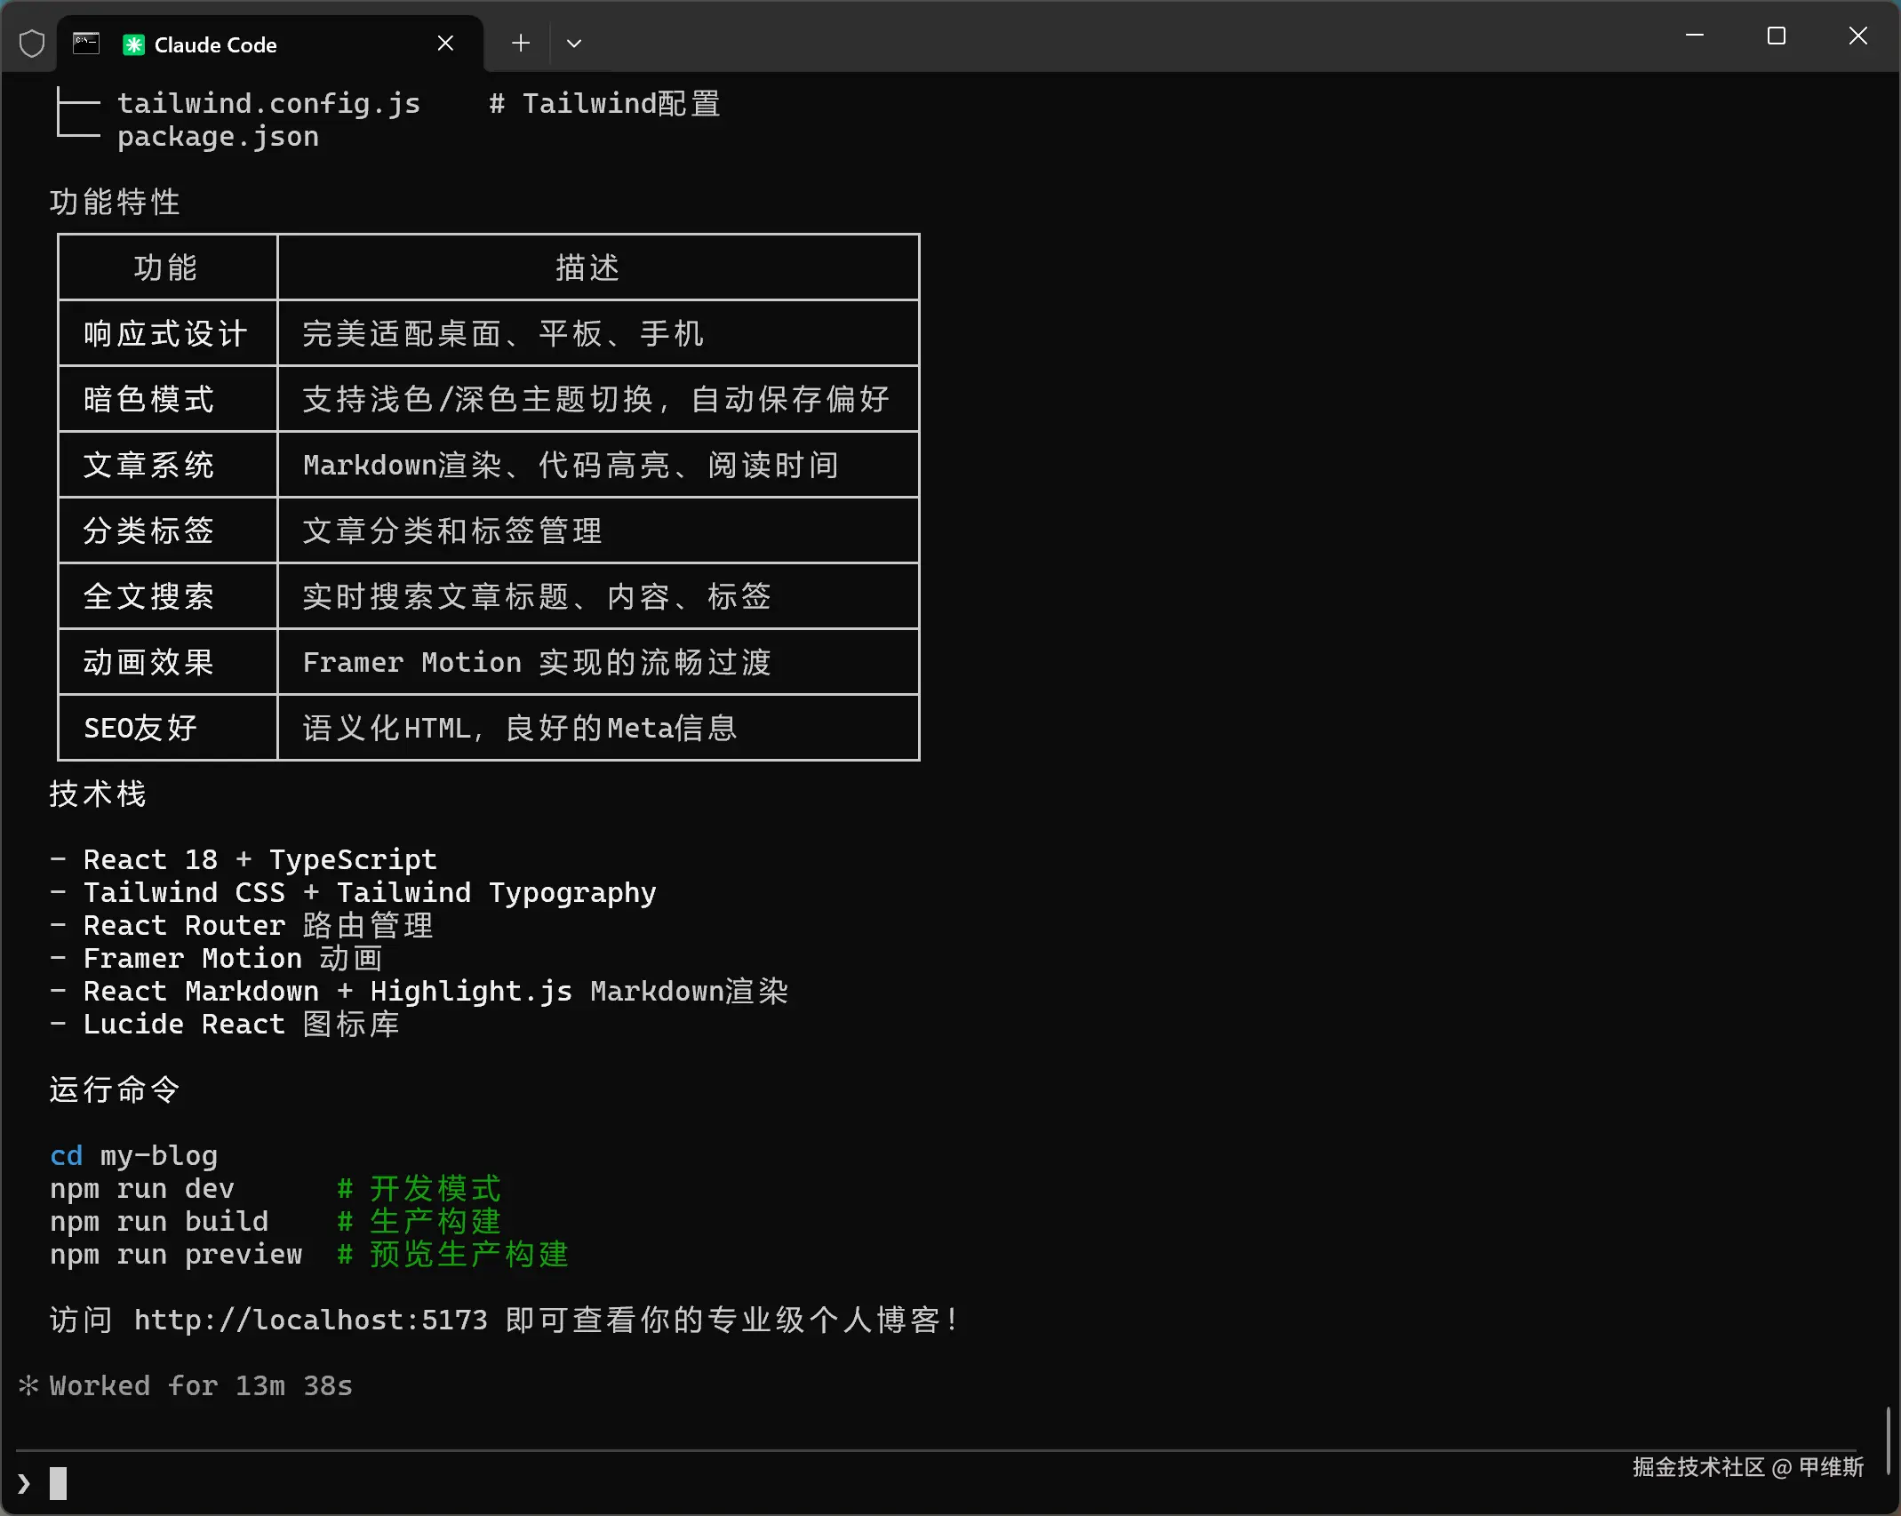Click the terminal profile icon on tab
Screen dimensions: 1901x1516
pos(86,44)
